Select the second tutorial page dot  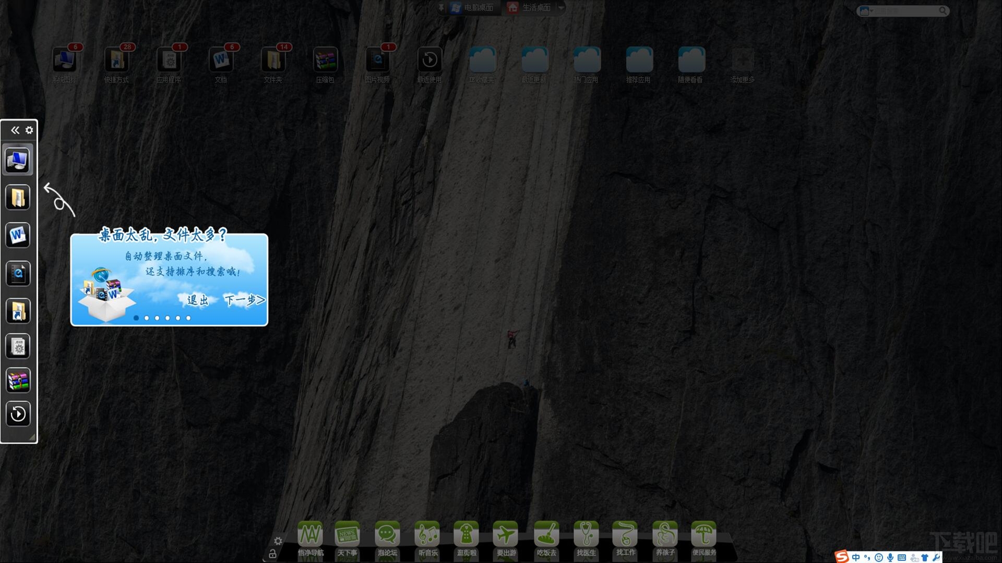pos(147,318)
